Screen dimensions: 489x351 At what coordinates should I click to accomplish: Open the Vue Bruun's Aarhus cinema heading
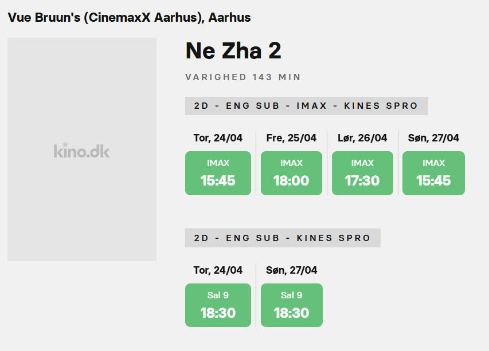click(129, 17)
